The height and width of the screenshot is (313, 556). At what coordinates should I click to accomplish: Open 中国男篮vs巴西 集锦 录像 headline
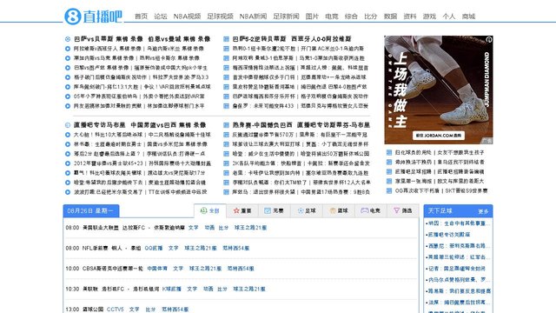pos(169,125)
